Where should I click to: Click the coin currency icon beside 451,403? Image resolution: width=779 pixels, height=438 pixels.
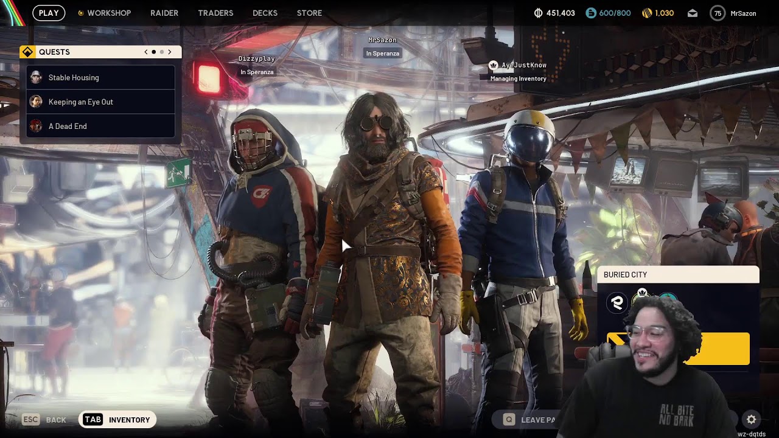pos(538,13)
